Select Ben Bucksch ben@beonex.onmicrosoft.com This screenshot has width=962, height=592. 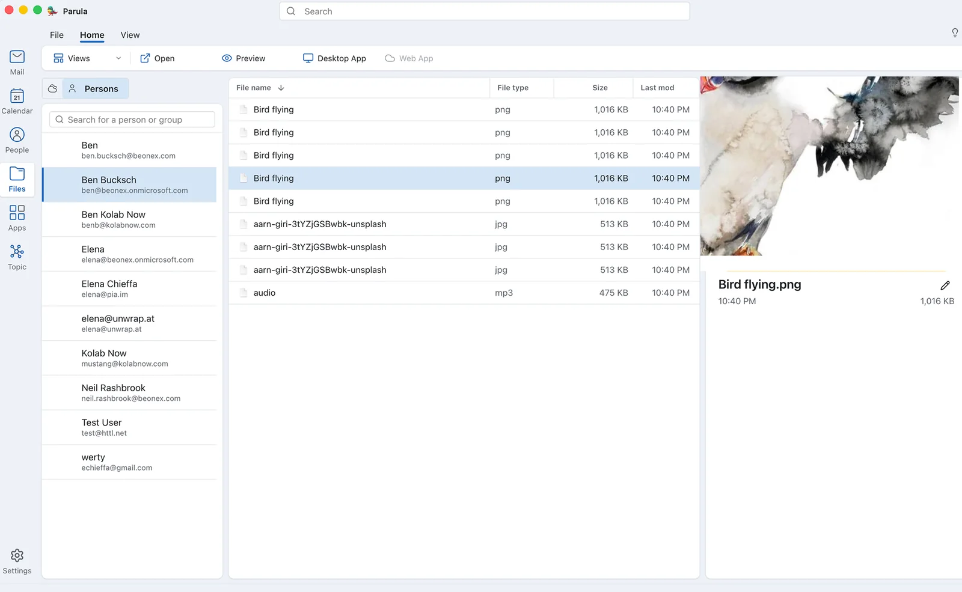pos(129,185)
